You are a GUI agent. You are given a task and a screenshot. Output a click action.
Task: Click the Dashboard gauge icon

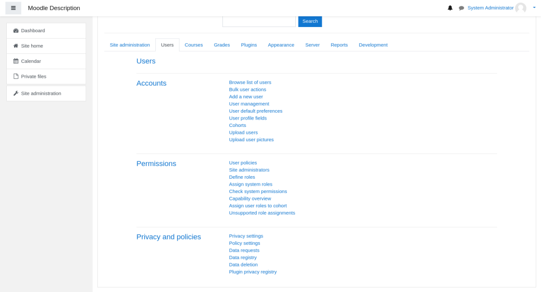[x=16, y=31]
